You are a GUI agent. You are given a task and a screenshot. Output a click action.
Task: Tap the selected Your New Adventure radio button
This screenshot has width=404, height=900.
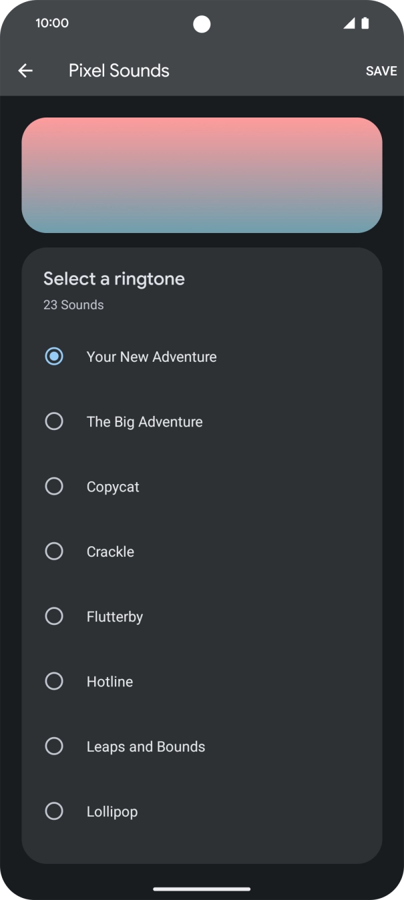coord(54,357)
